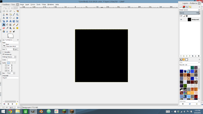The image size is (203, 114).
Task: Open the Box Fixed dropdown
Action: click(x=11, y=73)
